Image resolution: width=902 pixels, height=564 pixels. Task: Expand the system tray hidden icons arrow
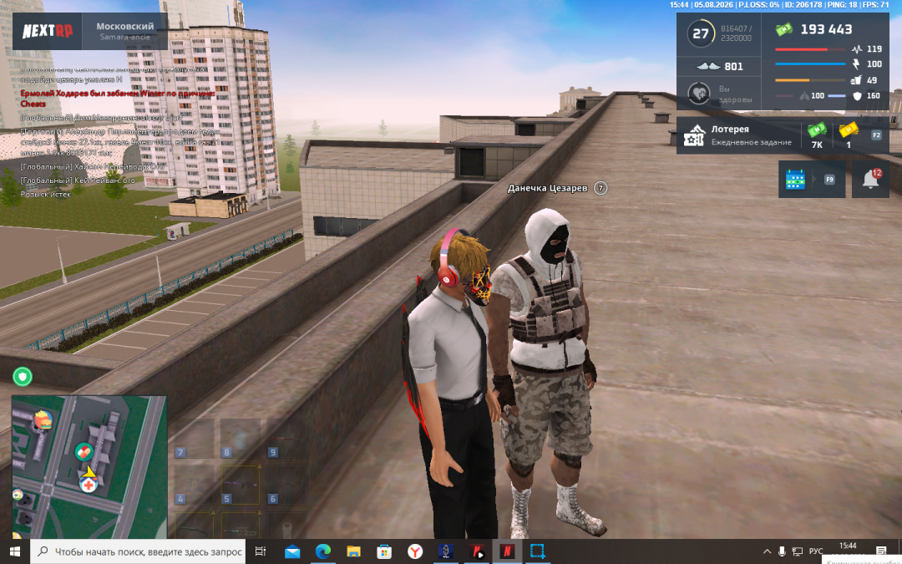767,551
